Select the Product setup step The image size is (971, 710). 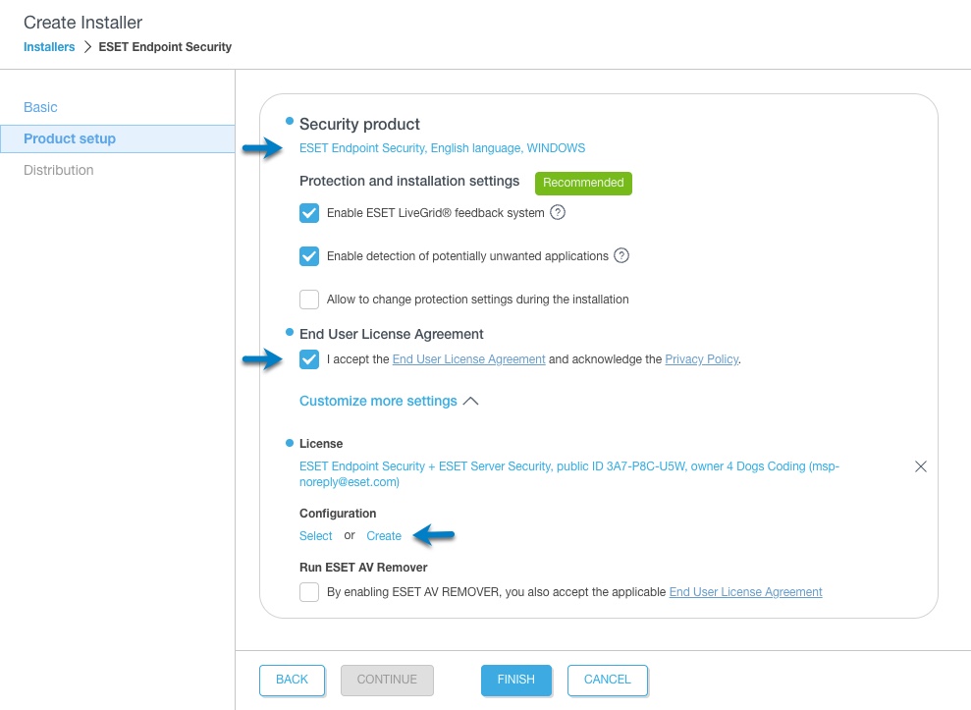[x=69, y=138]
